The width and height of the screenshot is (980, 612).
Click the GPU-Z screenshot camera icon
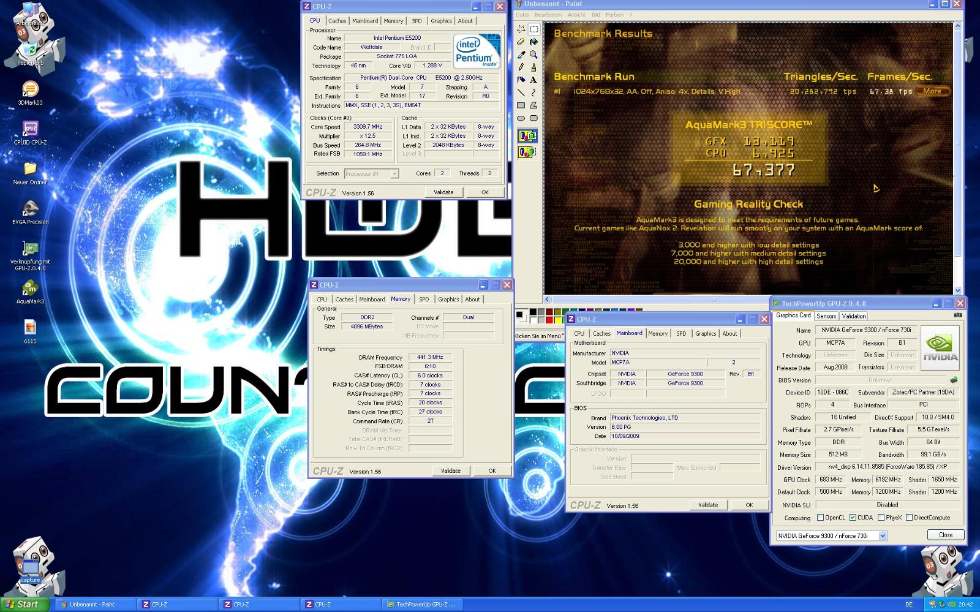coord(957,315)
